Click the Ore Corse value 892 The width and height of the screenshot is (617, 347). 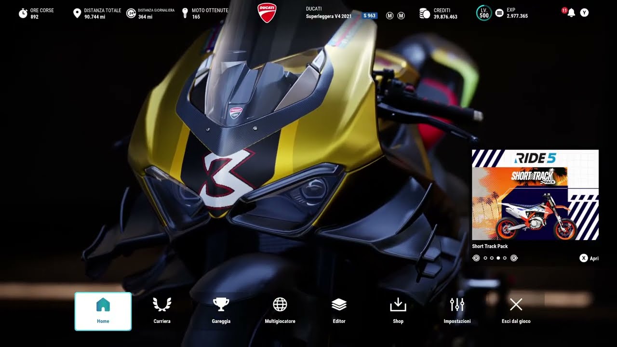point(34,17)
